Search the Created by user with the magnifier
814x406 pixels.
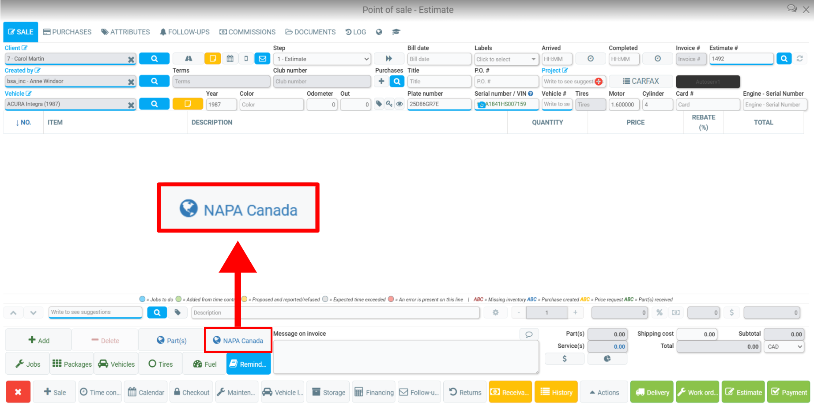click(x=154, y=81)
